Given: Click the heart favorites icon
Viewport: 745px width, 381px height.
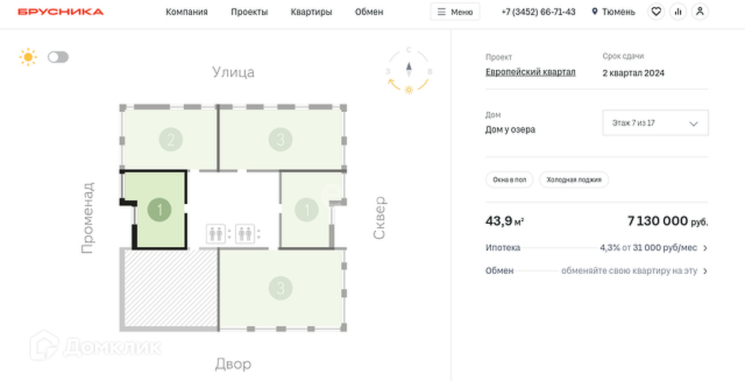Looking at the screenshot, I should [x=655, y=12].
